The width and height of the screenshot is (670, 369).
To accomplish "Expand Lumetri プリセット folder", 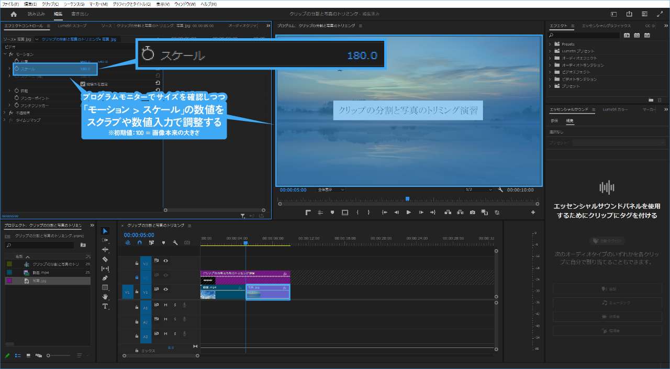I will click(x=550, y=51).
